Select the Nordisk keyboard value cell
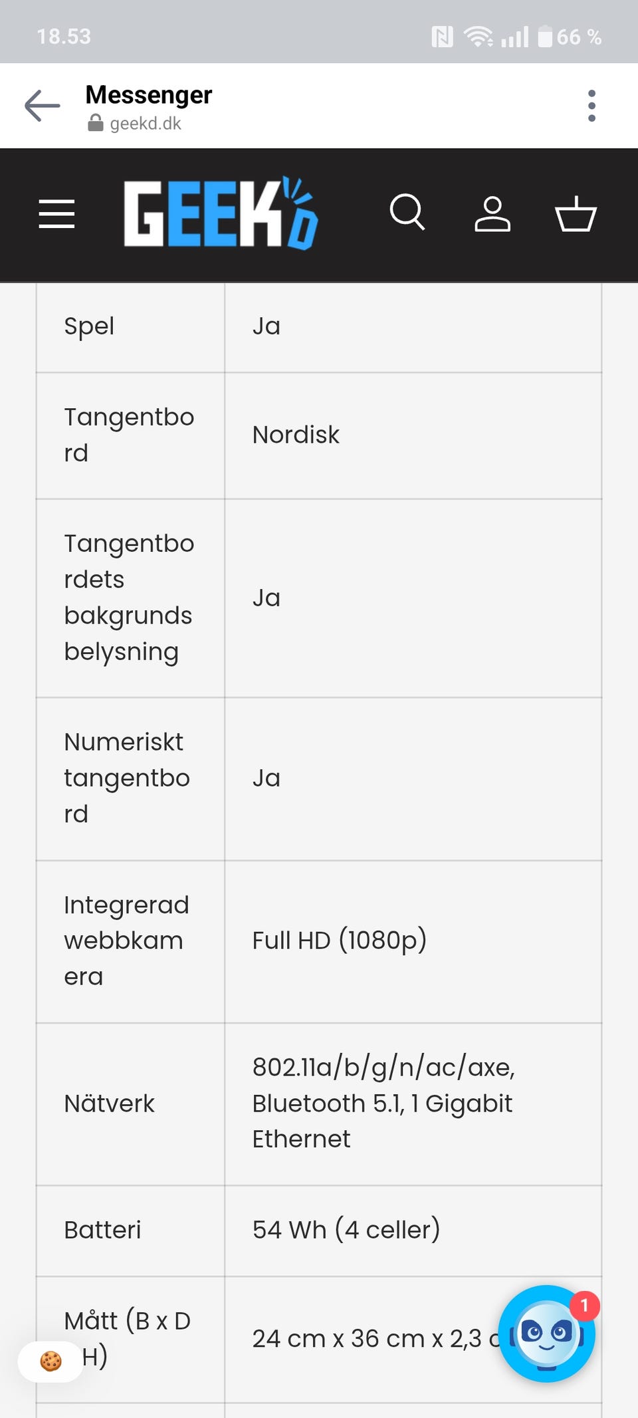Viewport: 638px width, 1418px height. pos(296,435)
